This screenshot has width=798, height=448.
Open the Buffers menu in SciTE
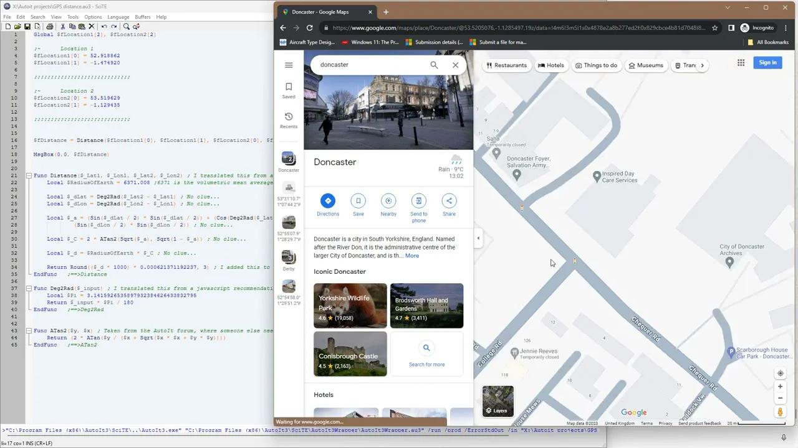tap(143, 17)
